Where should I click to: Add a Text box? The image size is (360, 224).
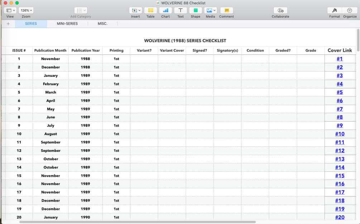click(x=181, y=10)
